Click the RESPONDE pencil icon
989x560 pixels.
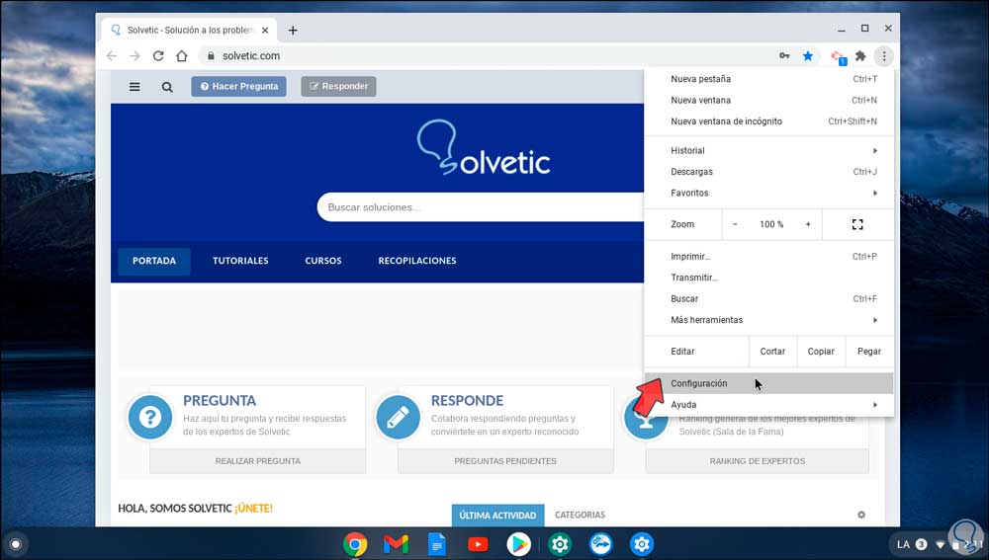(x=398, y=417)
